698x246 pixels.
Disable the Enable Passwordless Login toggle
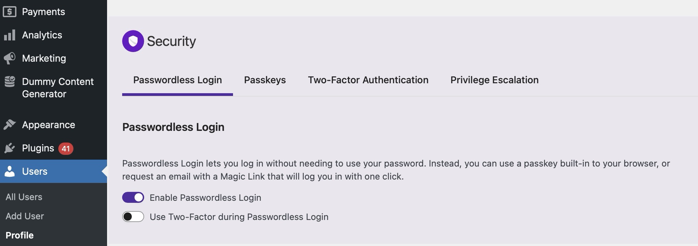tap(133, 198)
